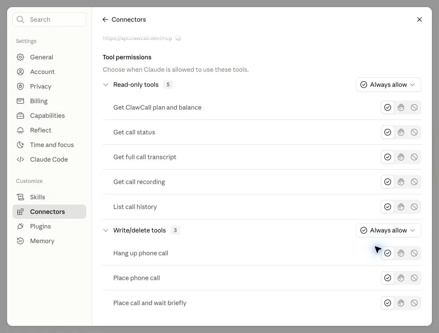The image size is (439, 333).
Task: Open General settings
Action: click(49, 57)
